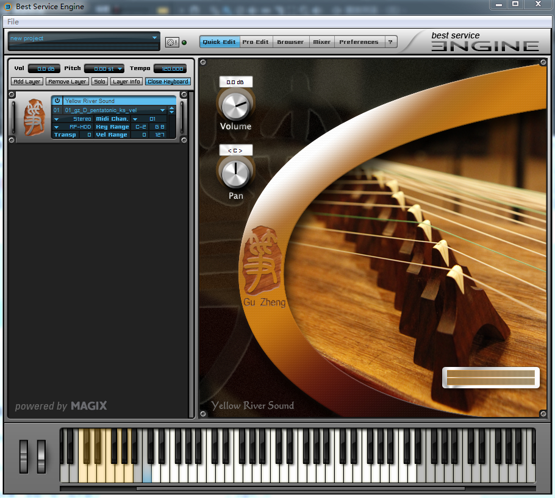
Task: Click the modulation wheel
Action: [x=41, y=457]
